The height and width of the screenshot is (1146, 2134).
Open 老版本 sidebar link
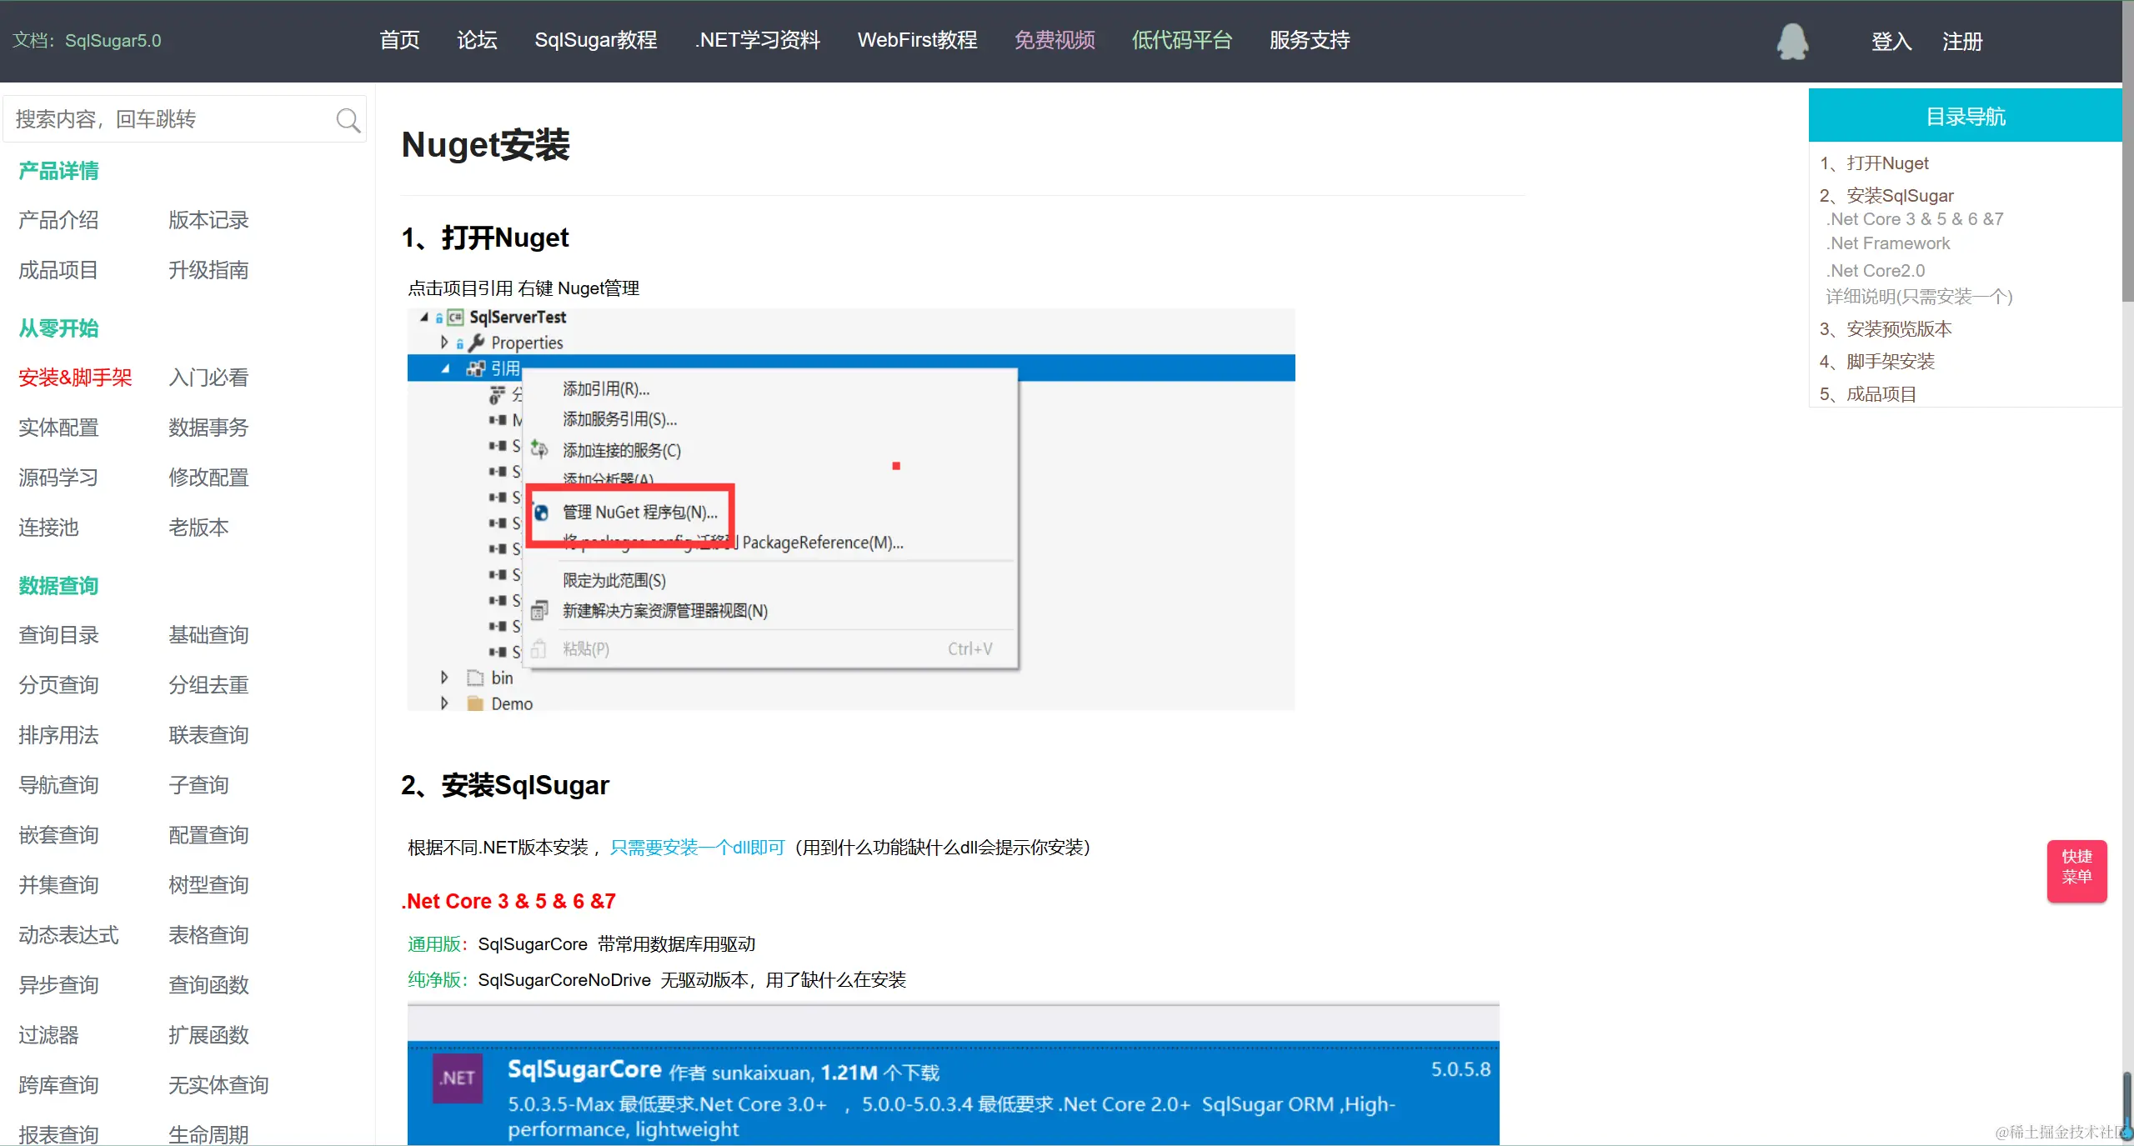(198, 528)
